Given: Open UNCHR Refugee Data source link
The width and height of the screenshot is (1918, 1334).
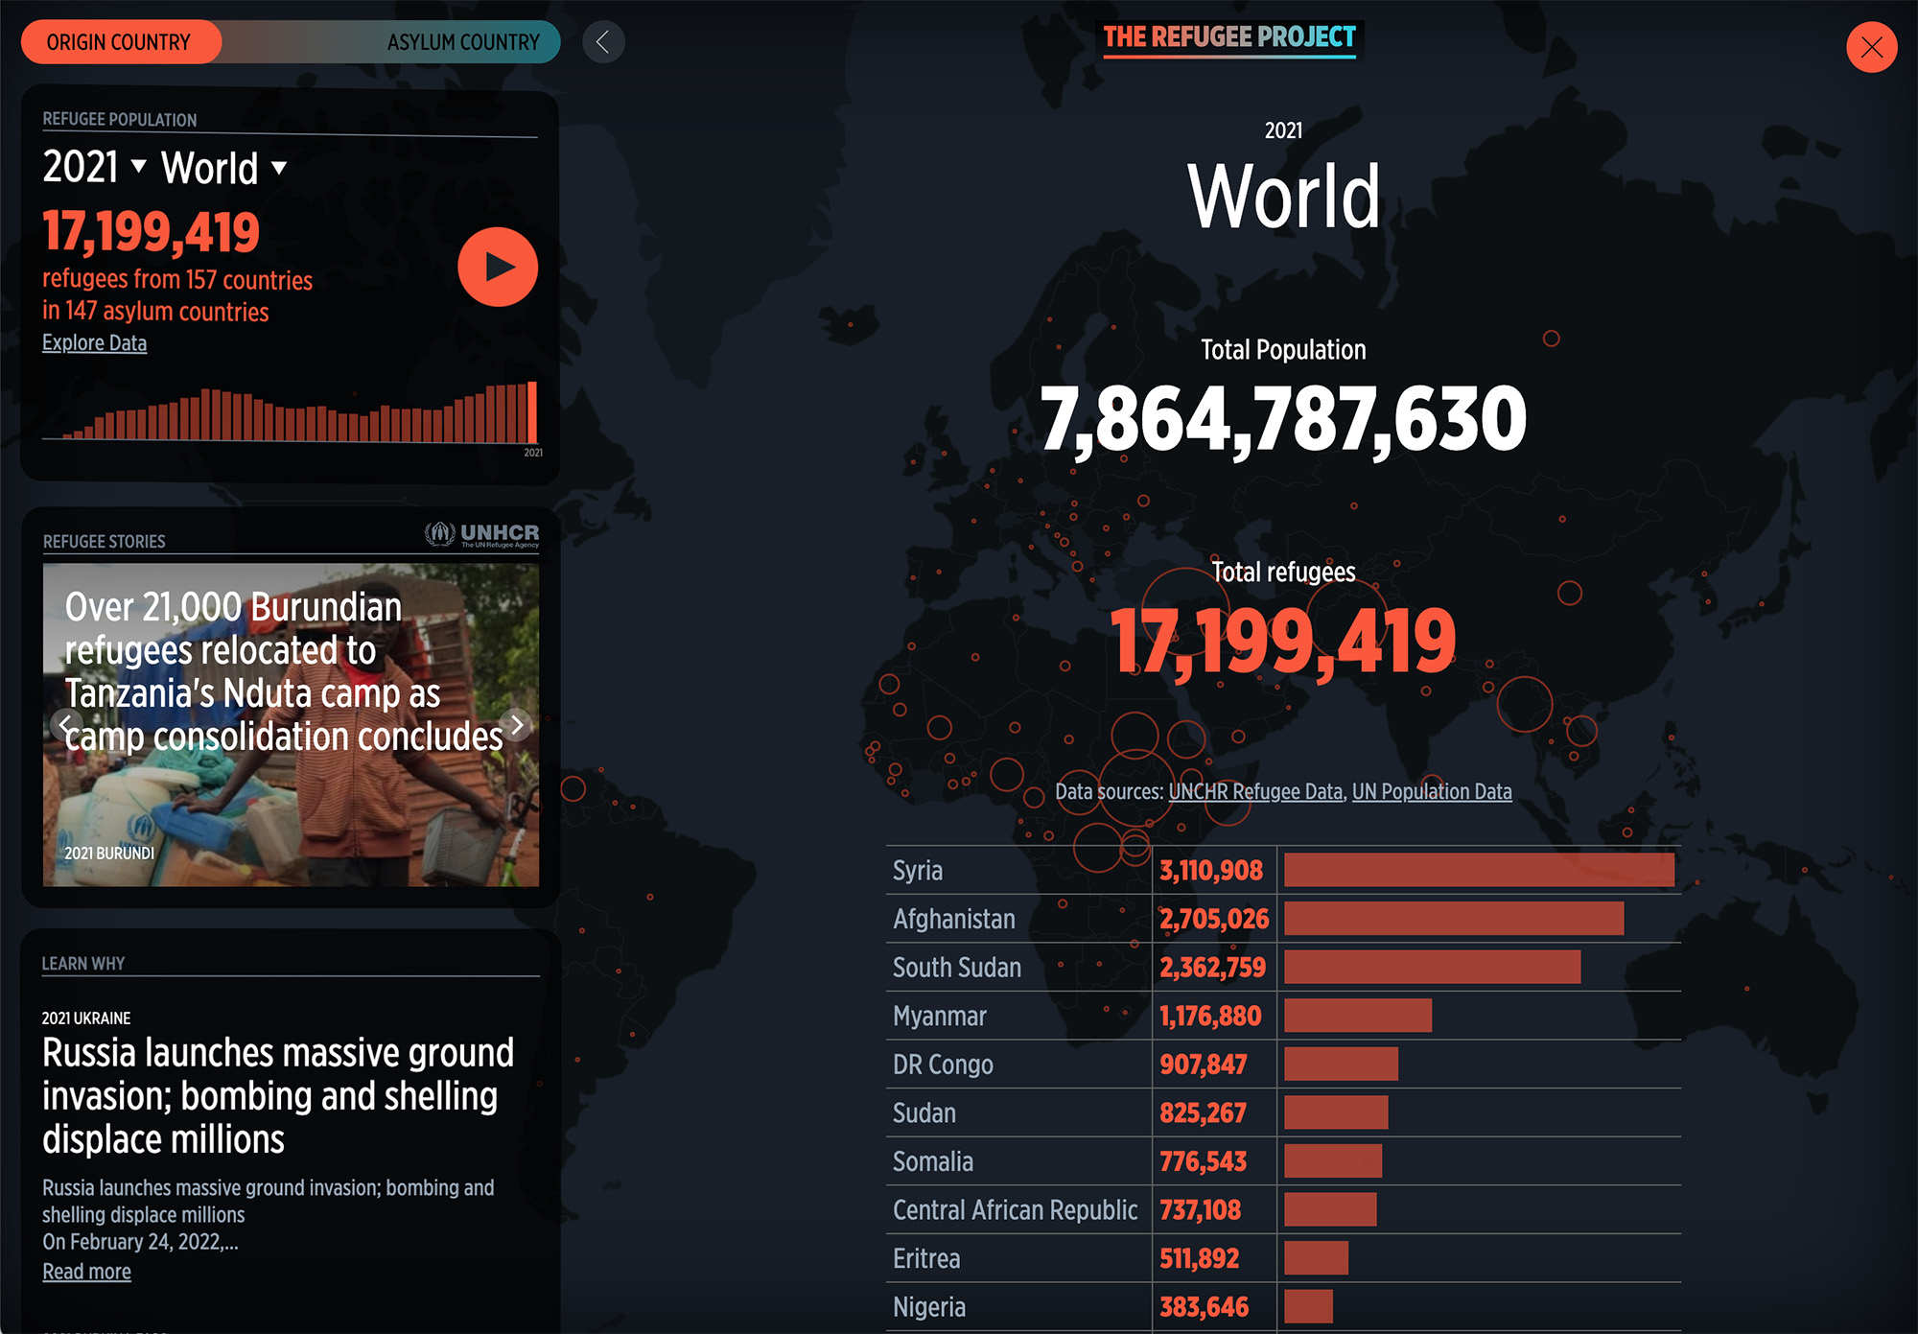Looking at the screenshot, I should [x=1254, y=791].
